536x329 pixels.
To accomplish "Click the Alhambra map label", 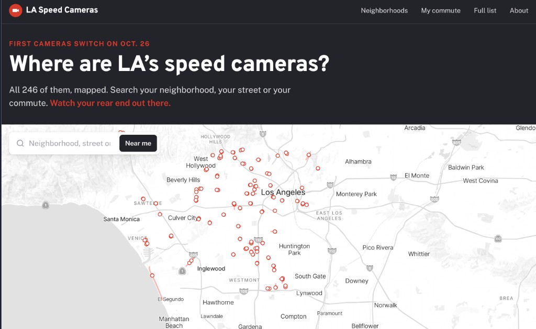I will click(358, 161).
